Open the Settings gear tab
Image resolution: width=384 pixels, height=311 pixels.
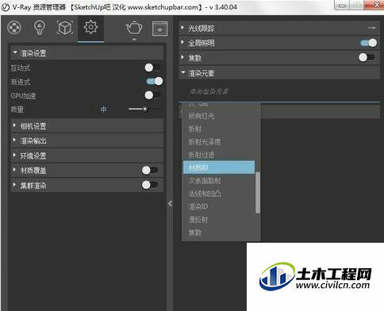coord(90,27)
